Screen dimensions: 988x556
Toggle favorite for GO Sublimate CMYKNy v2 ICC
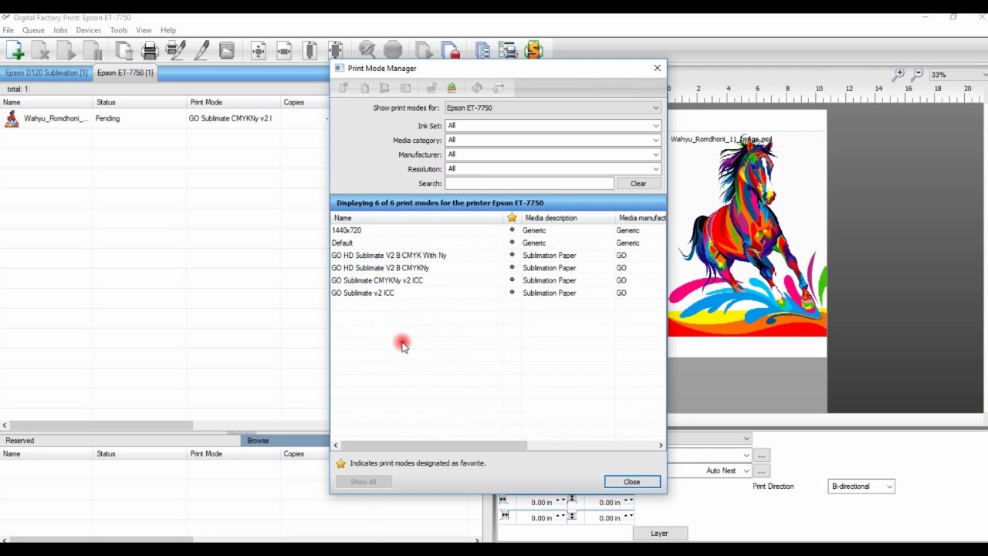[x=512, y=280]
